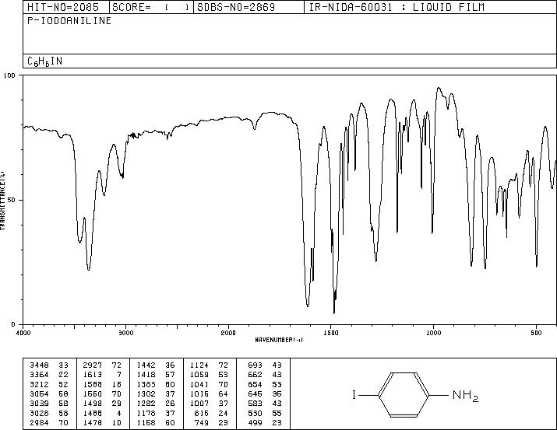The height and width of the screenshot is (430, 557).
Task: Click the 749 peak value in table
Action: click(x=202, y=422)
